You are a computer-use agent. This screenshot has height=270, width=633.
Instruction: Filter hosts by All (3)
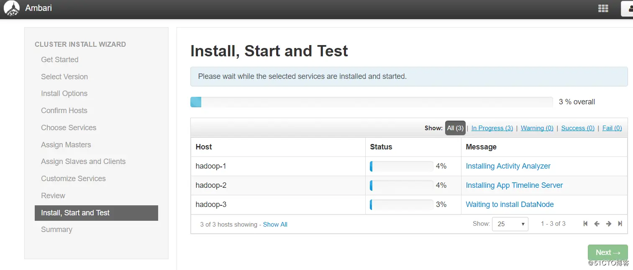[x=455, y=128]
